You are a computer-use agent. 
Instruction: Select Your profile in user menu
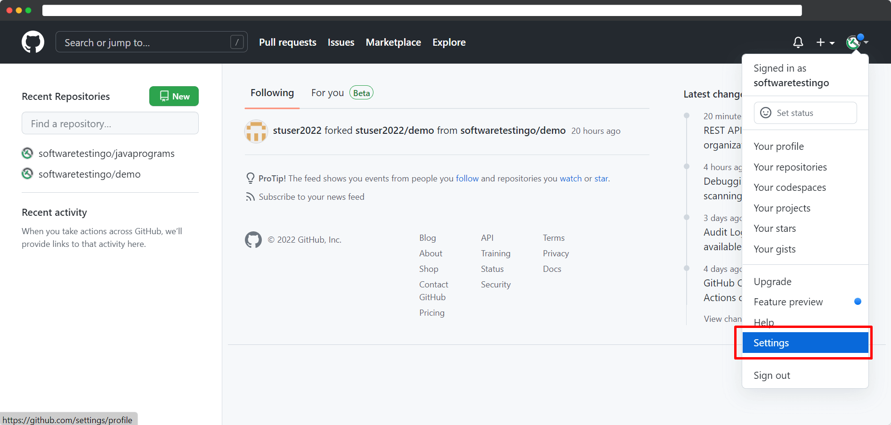click(x=805, y=147)
